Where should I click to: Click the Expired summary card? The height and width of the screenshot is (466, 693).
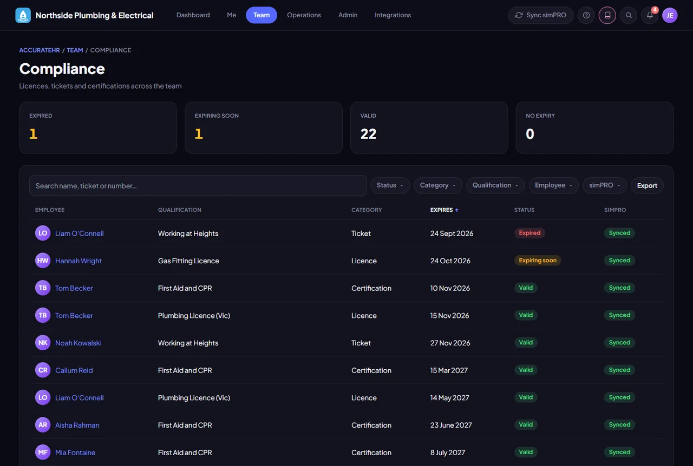pos(98,128)
